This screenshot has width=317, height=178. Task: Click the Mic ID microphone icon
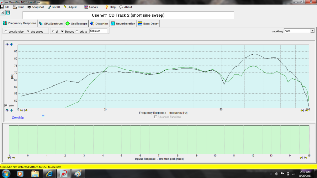[49, 7]
